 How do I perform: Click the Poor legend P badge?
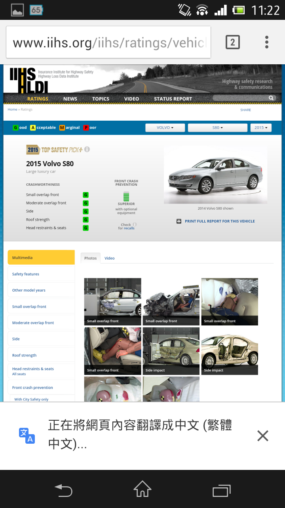(86, 128)
